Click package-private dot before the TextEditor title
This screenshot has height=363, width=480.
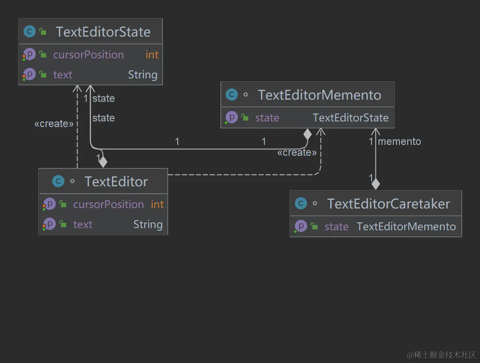pos(72,181)
